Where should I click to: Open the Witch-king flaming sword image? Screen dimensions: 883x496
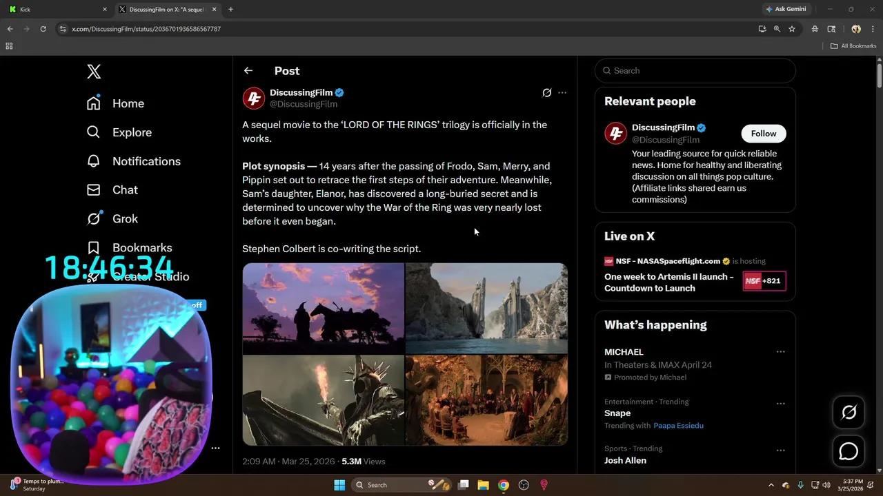pyautogui.click(x=323, y=400)
